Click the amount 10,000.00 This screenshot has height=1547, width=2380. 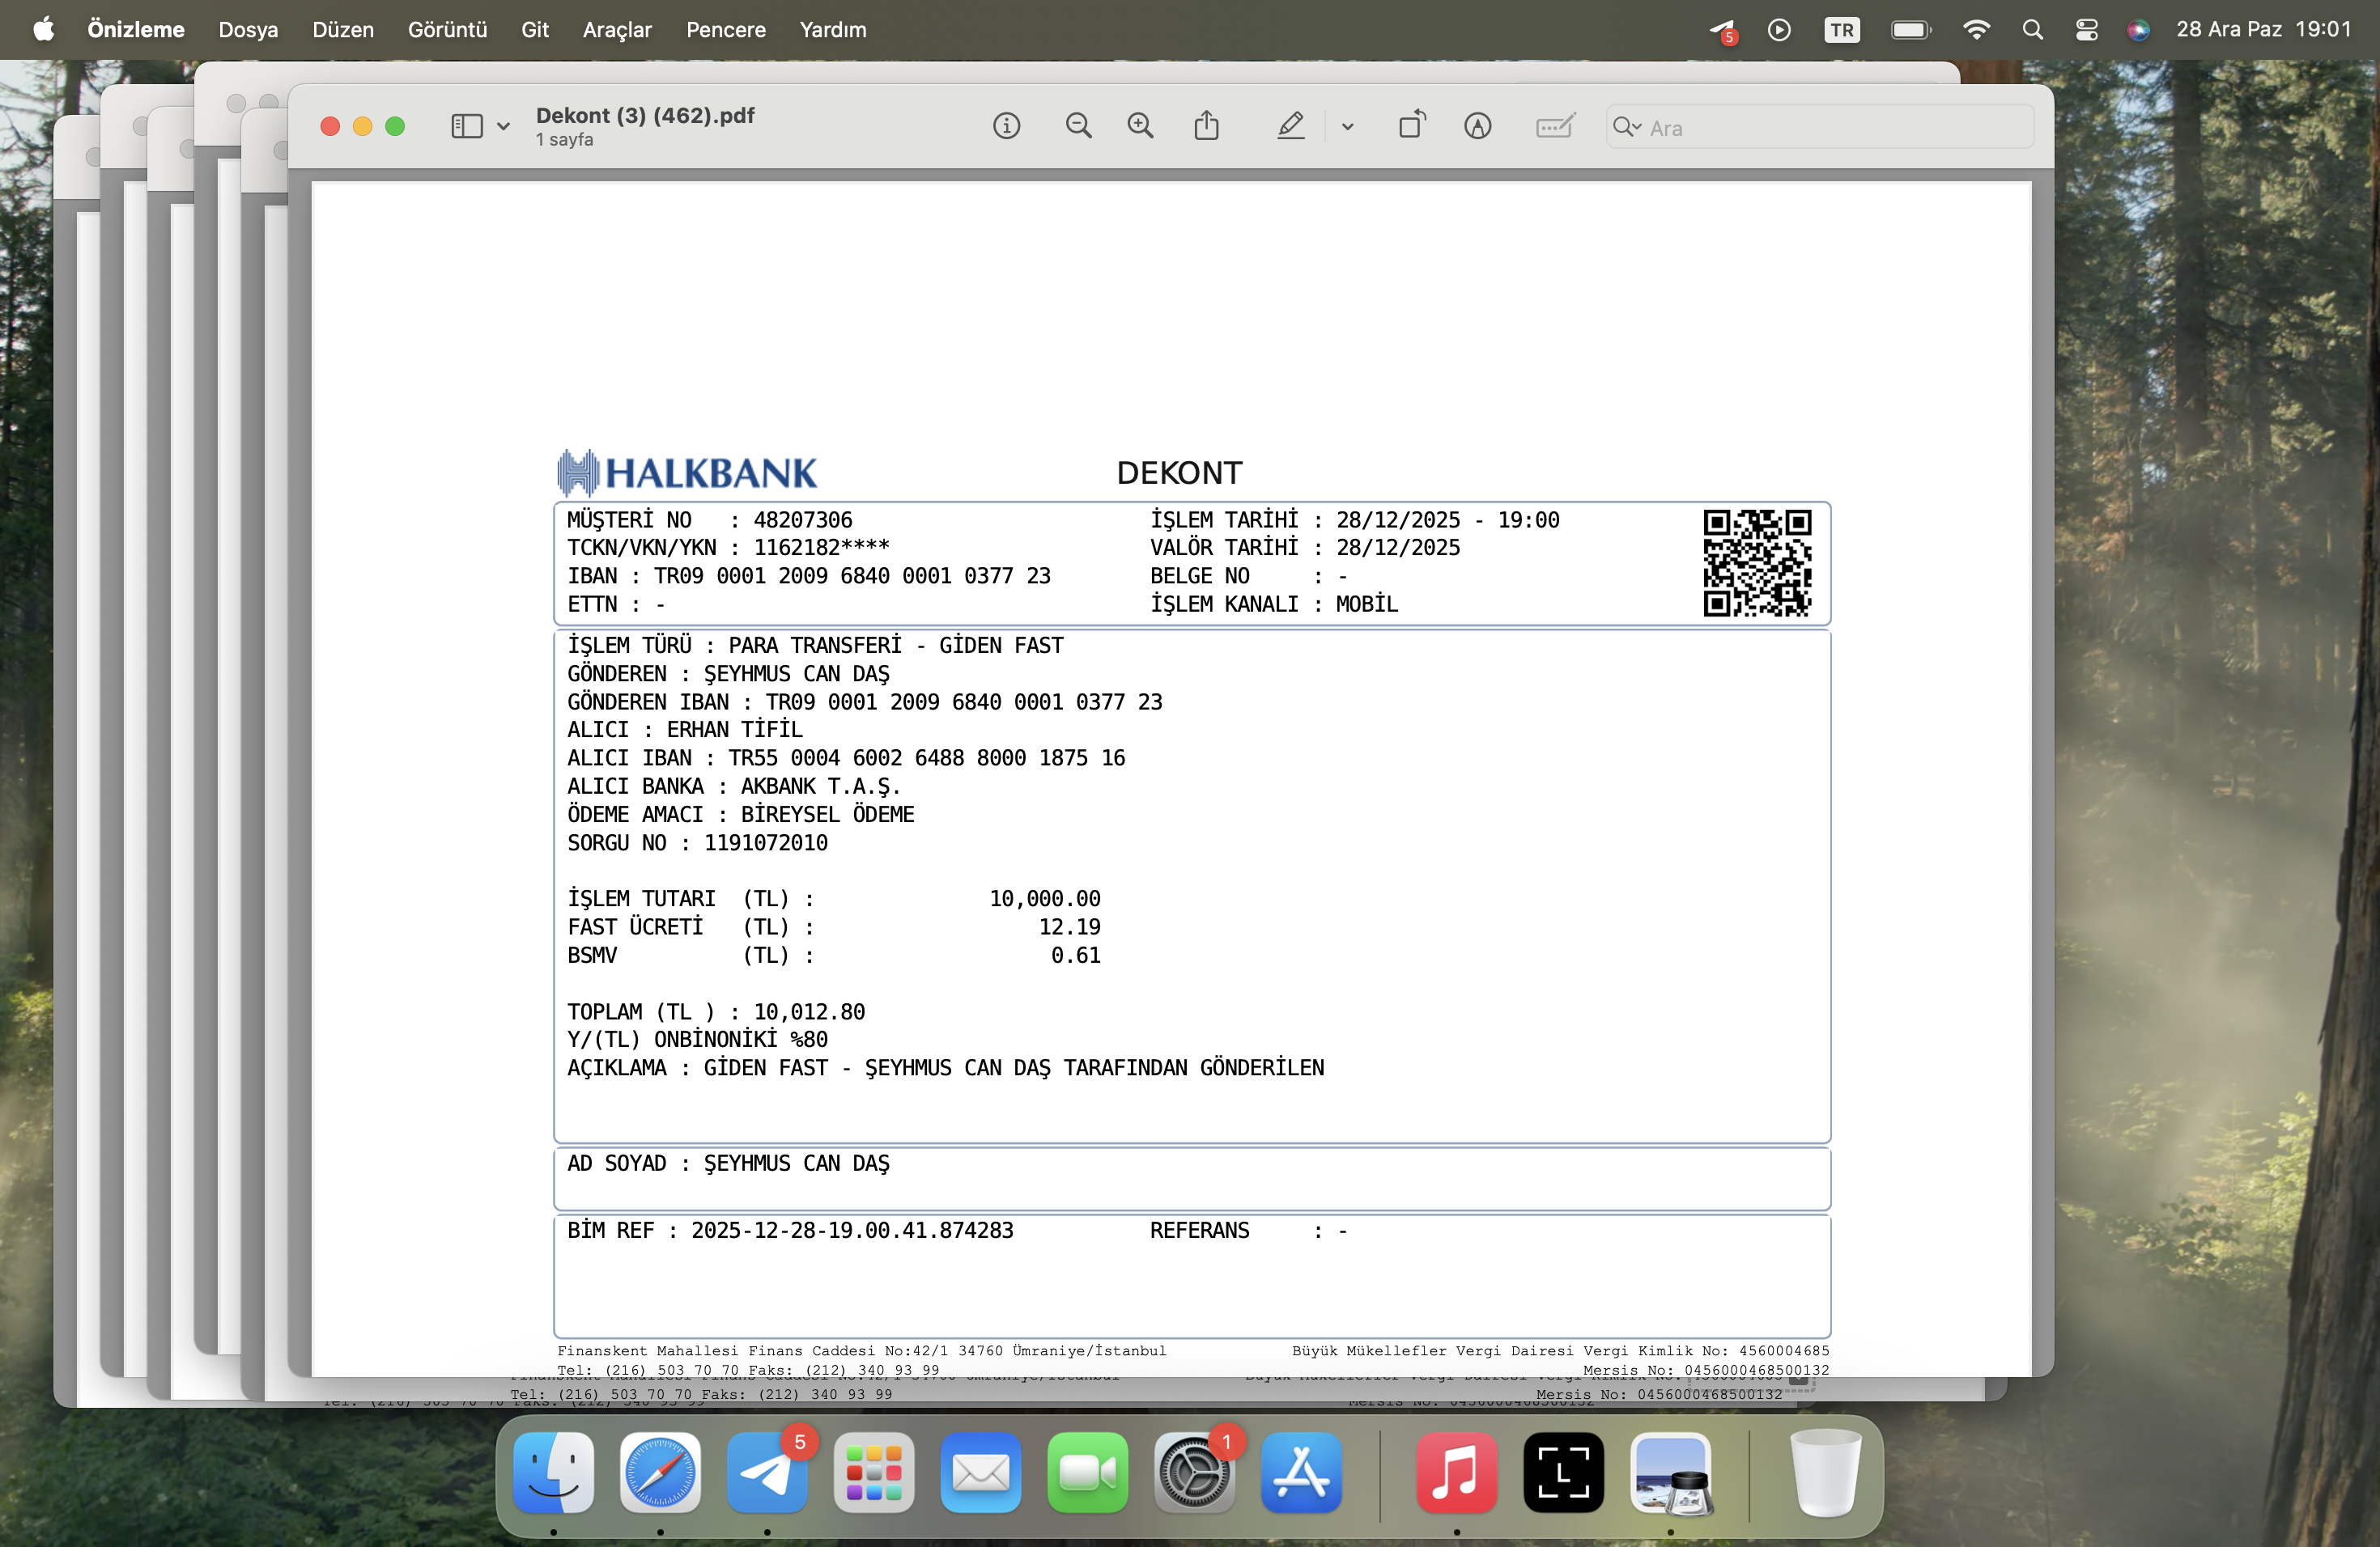click(x=1045, y=898)
